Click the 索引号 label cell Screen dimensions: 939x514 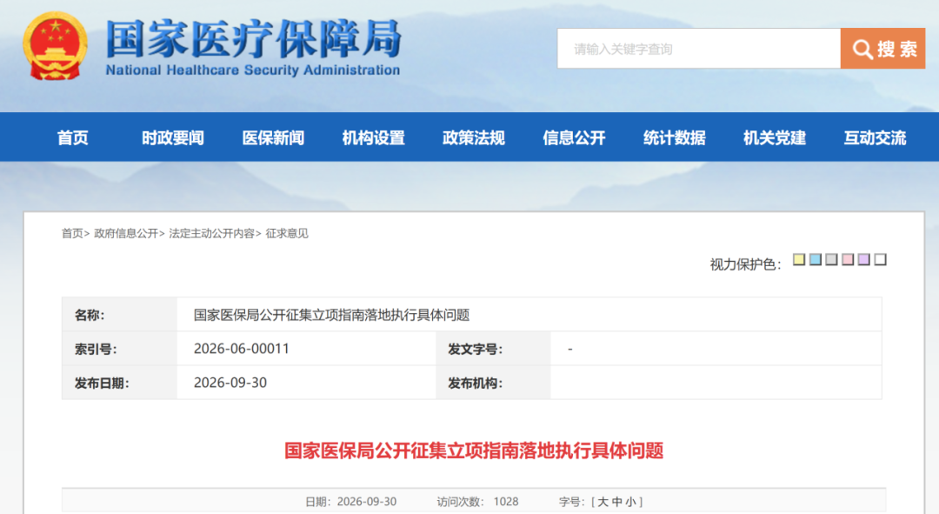(x=119, y=349)
